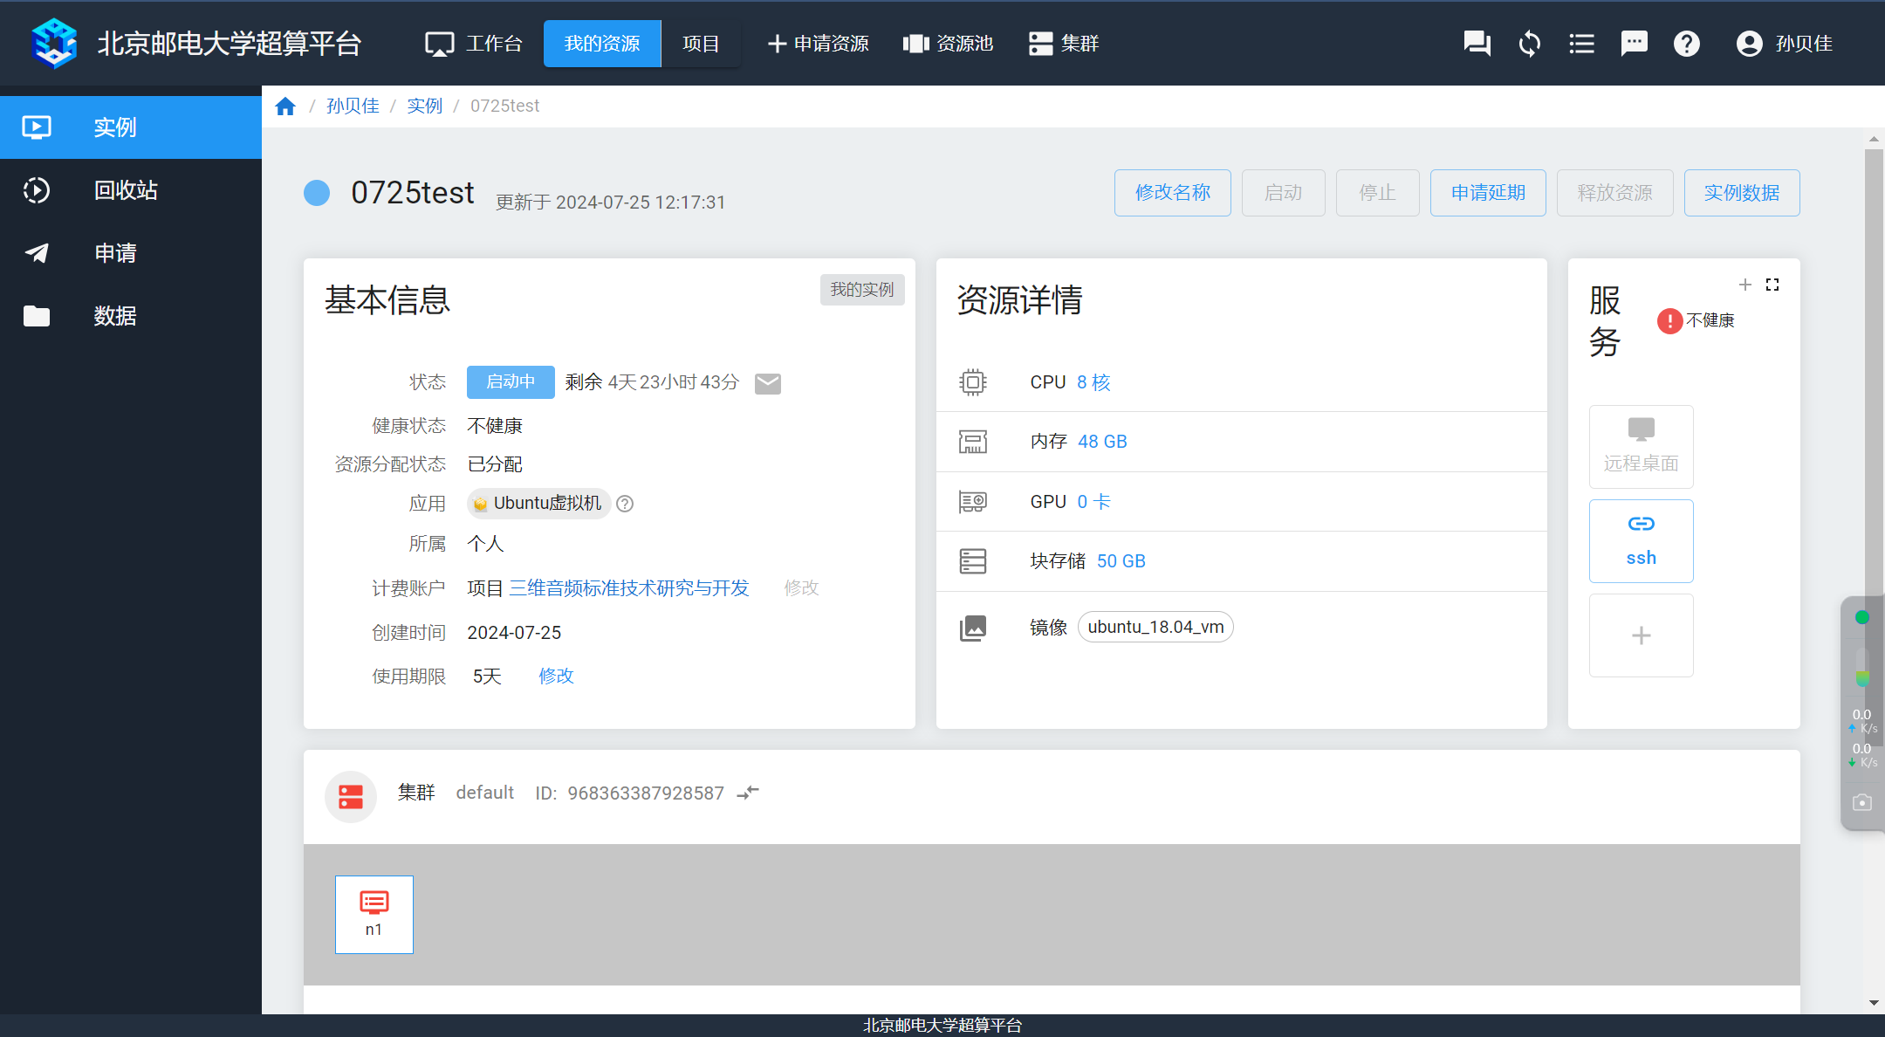Open the help question mark icon
This screenshot has width=1885, height=1037.
[x=1686, y=44]
